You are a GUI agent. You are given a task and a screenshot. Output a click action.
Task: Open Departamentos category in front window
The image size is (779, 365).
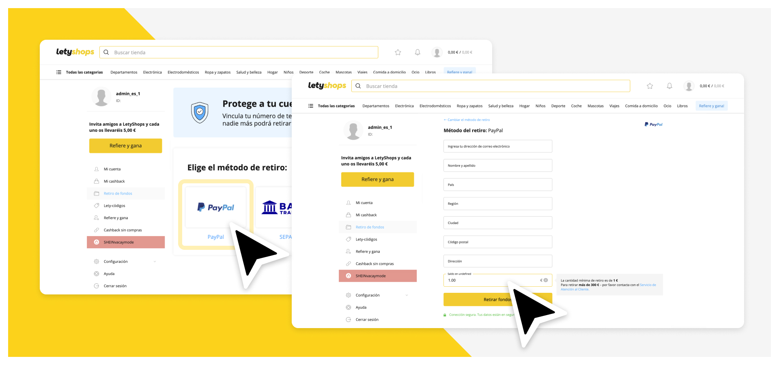pos(376,106)
